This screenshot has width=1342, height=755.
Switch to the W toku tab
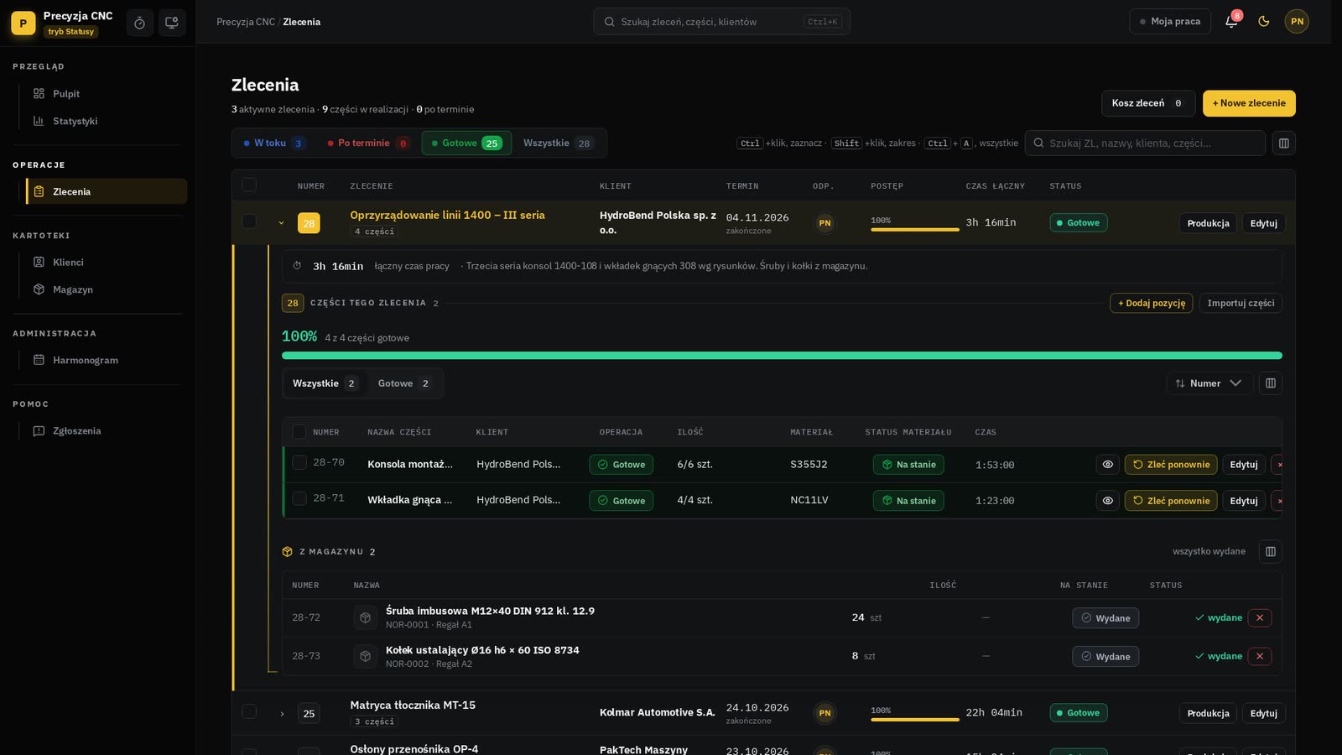click(x=274, y=143)
